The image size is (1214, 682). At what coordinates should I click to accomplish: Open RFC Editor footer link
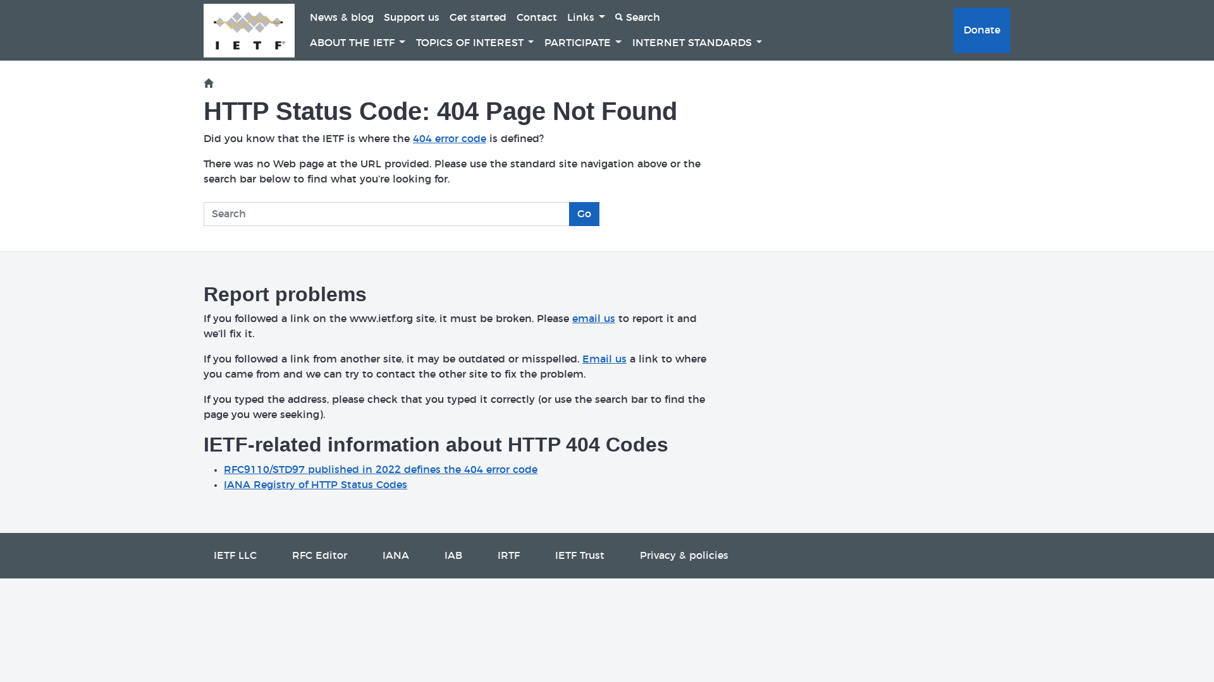(319, 556)
